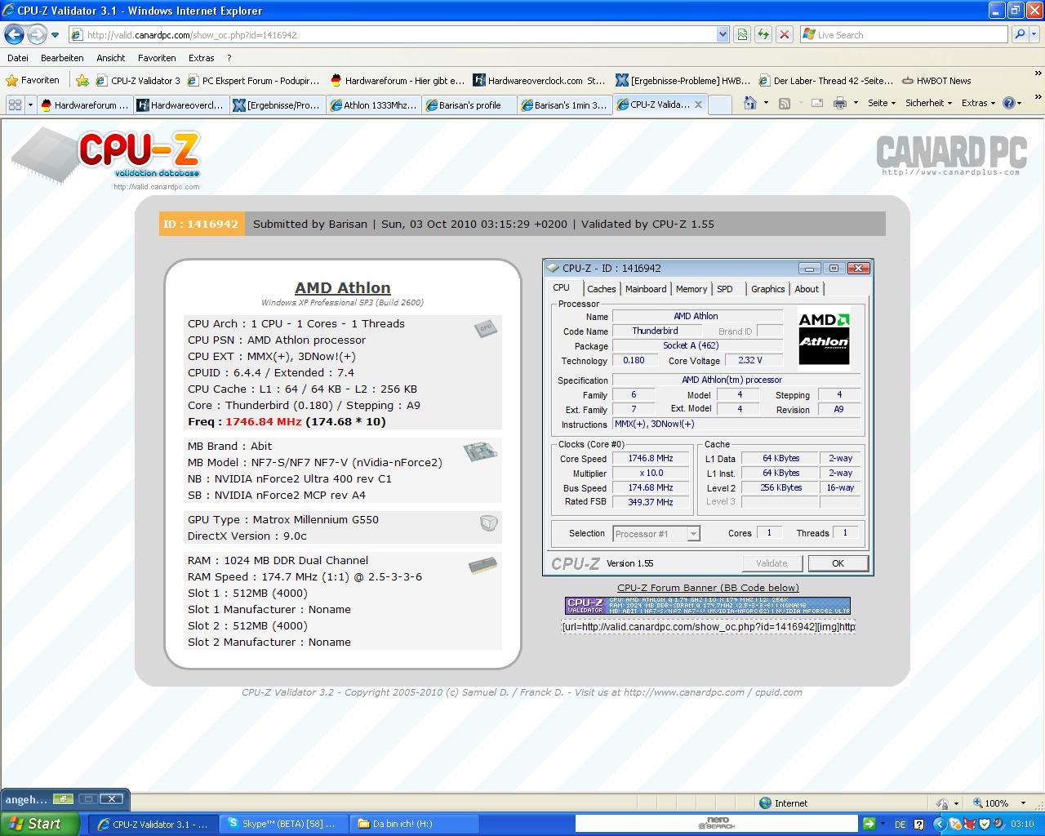Select the Graphics tab in CPU-Z image

coord(767,289)
